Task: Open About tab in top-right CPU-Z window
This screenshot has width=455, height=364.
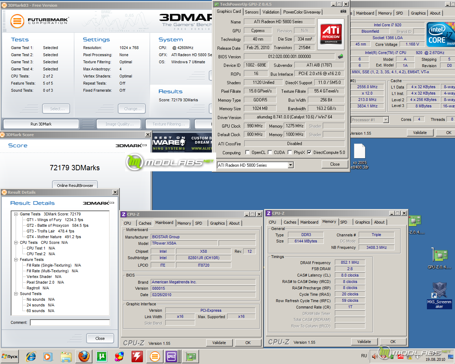Action: coord(435,13)
